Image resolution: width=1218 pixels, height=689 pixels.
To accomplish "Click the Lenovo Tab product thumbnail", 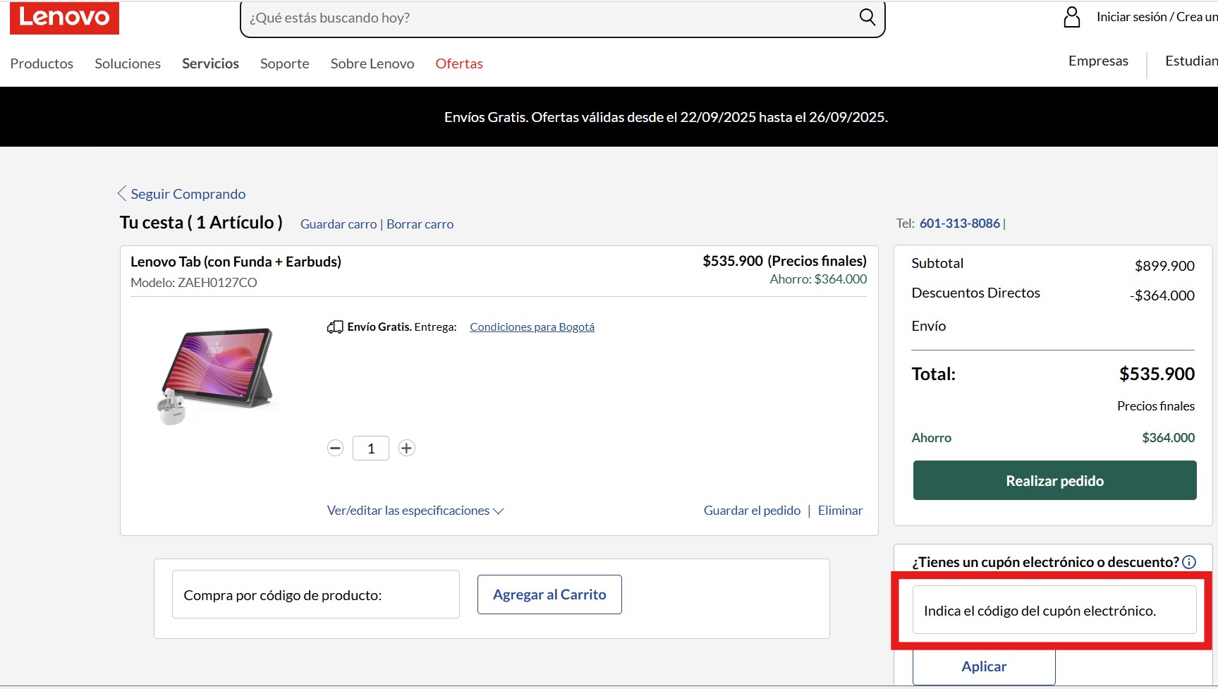I will (217, 375).
